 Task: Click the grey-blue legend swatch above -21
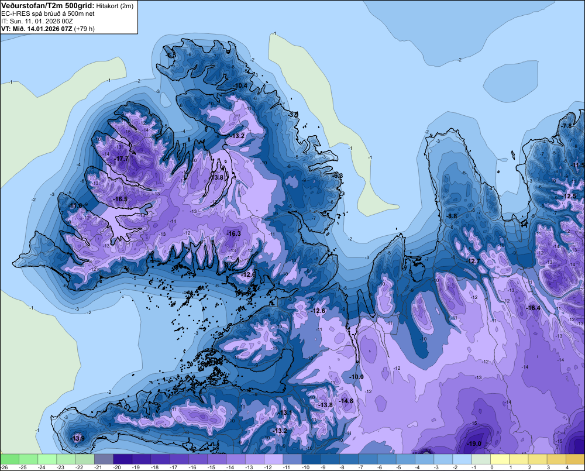[104, 459]
